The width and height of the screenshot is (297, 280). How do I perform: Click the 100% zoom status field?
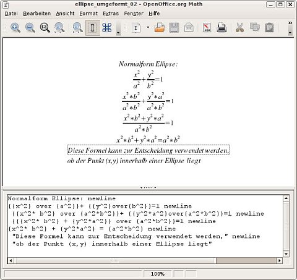[x=158, y=274]
